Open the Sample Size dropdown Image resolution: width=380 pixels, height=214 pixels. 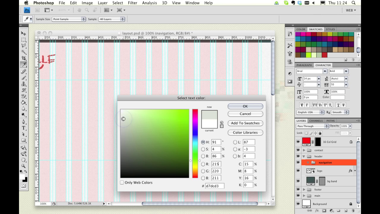69,19
